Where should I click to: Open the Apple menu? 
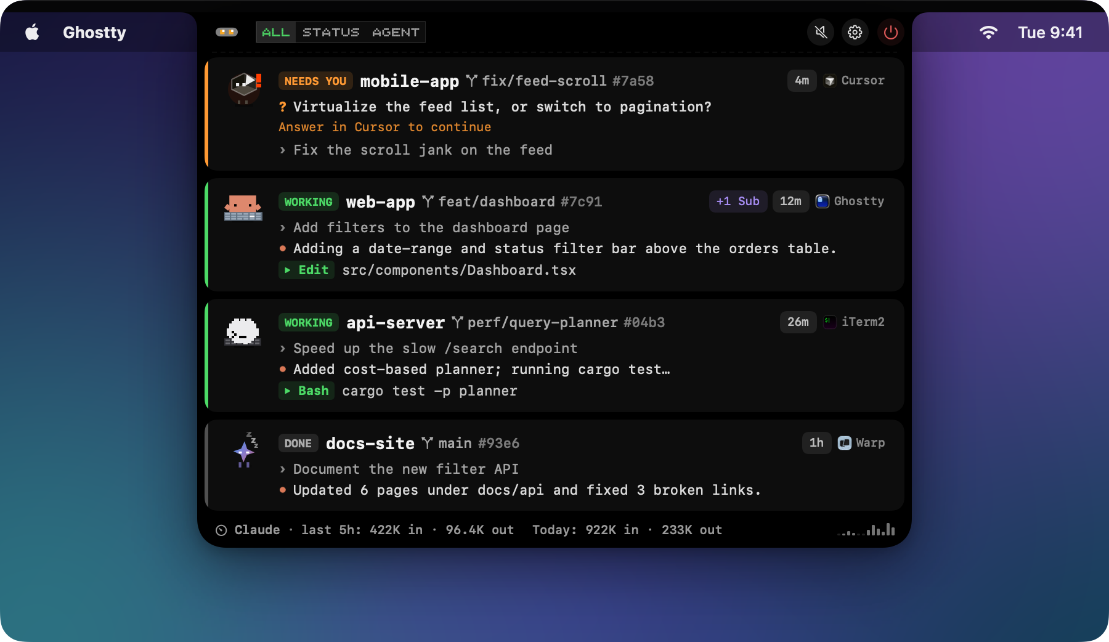coord(32,32)
